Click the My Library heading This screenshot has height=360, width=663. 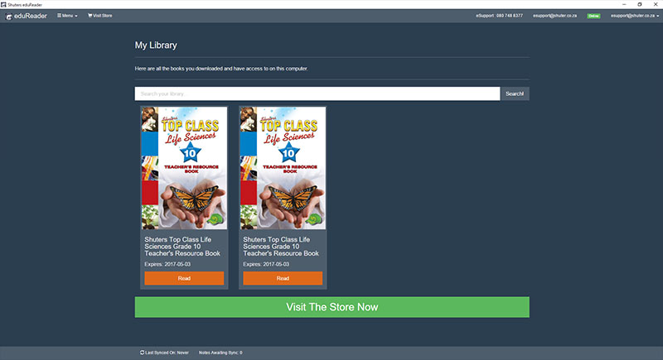point(156,46)
